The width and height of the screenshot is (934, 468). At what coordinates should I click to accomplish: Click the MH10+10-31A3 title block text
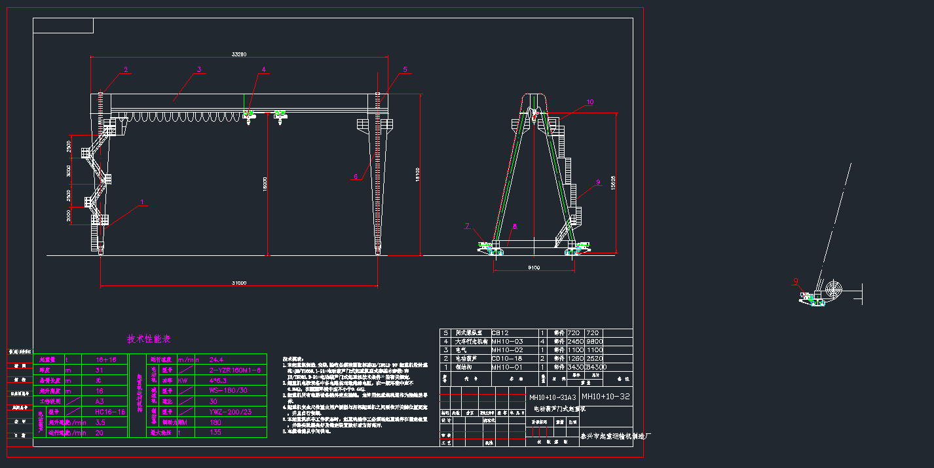pos(552,397)
